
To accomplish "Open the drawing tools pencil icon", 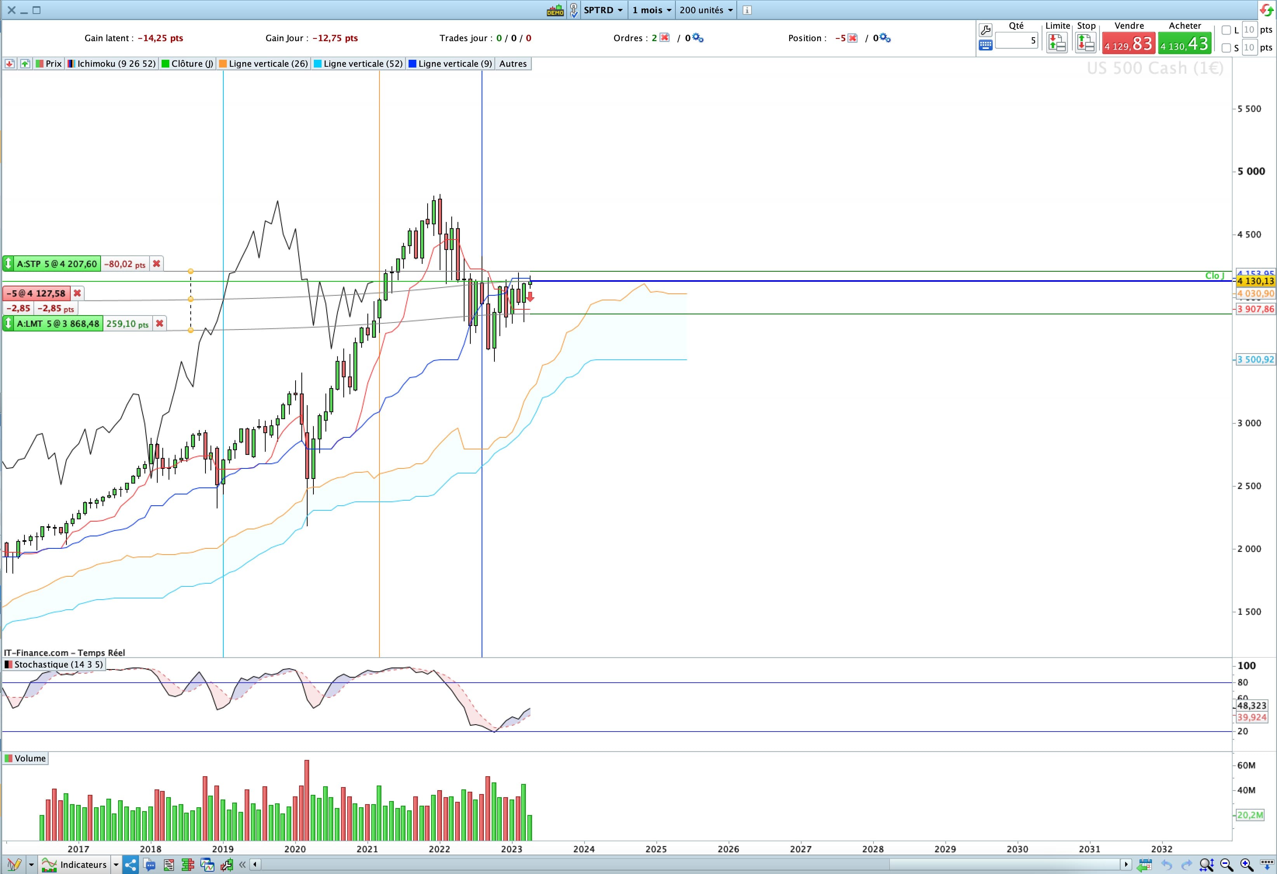I will (x=14, y=865).
